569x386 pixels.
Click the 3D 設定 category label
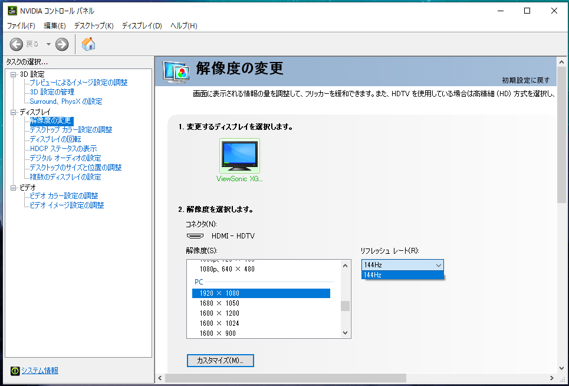pos(32,74)
